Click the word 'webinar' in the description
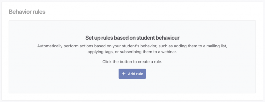Image resolution: width=265 pixels, height=102 pixels. [x=170, y=52]
